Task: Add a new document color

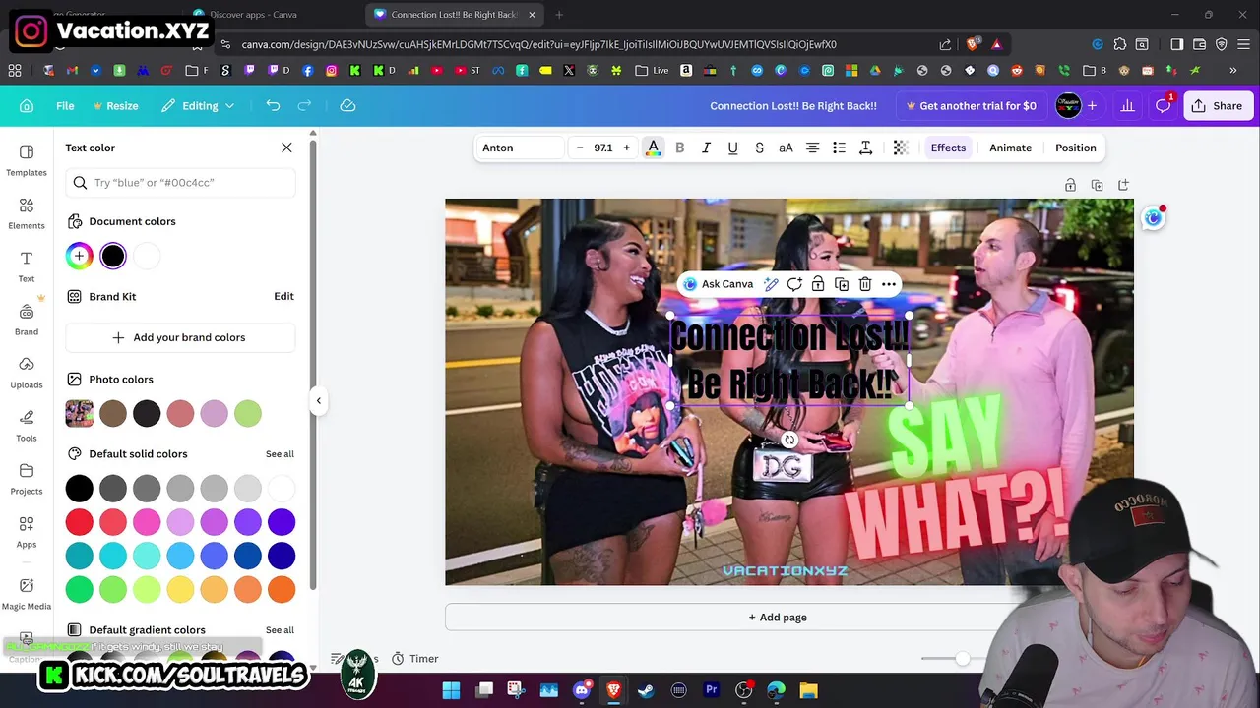Action: point(80,256)
